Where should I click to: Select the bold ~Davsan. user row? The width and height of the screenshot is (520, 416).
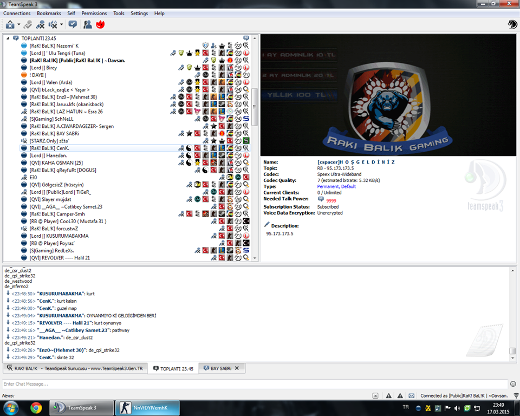tap(77, 60)
